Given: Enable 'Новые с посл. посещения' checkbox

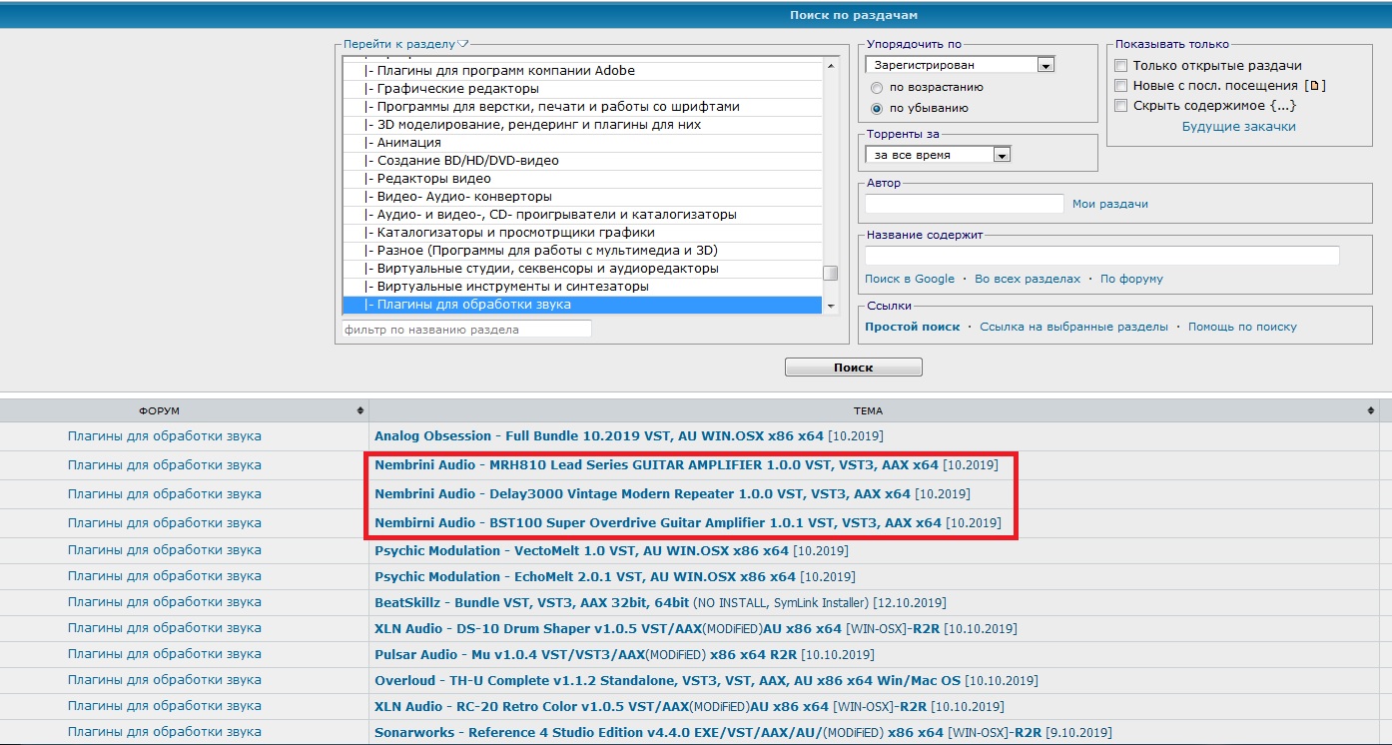Looking at the screenshot, I should [x=1121, y=86].
